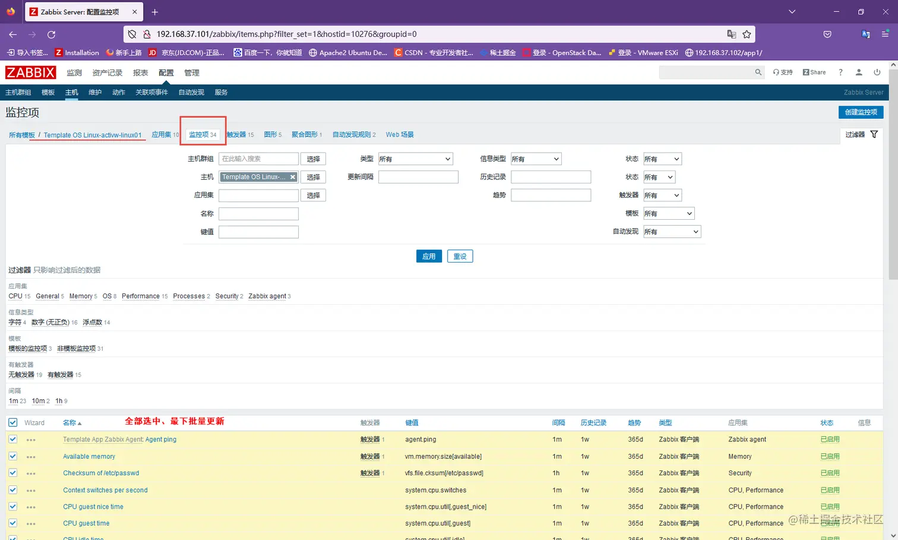Open wizard menu for Available memory row
This screenshot has height=540, width=898.
point(31,457)
